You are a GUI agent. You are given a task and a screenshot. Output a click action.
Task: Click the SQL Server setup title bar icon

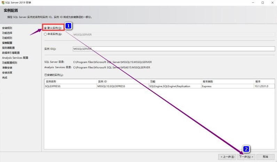[2, 2]
